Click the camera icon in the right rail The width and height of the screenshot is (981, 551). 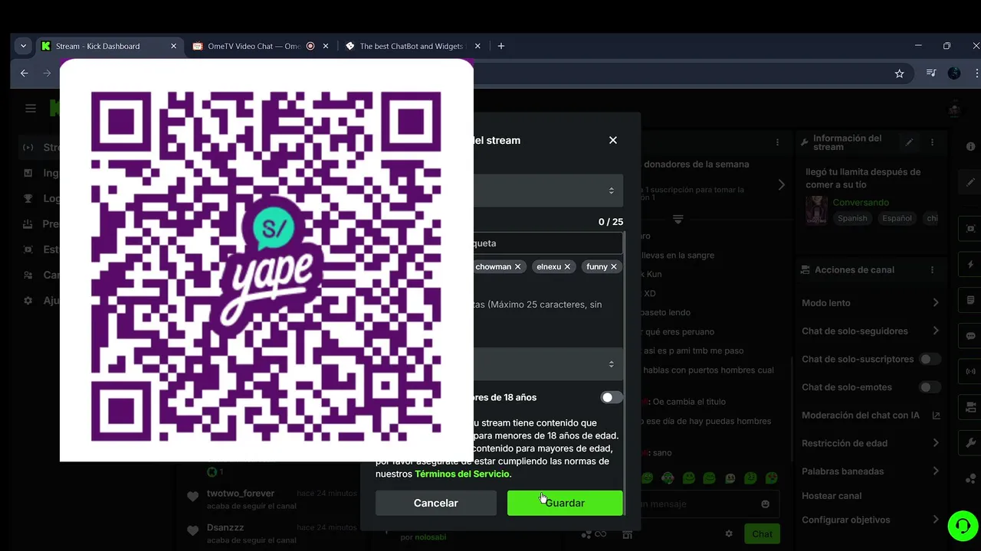(x=970, y=408)
